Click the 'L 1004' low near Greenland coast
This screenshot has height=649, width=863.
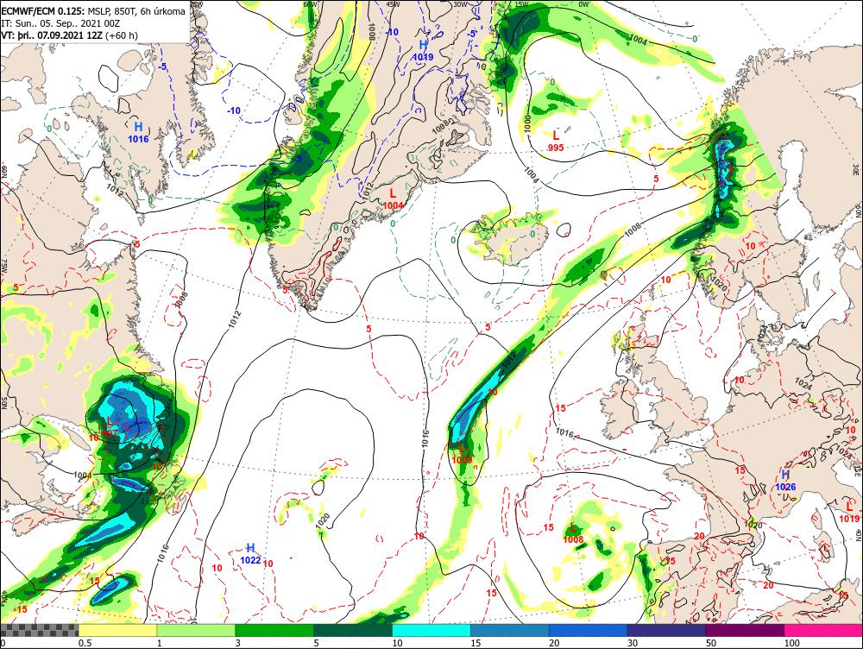tap(393, 198)
